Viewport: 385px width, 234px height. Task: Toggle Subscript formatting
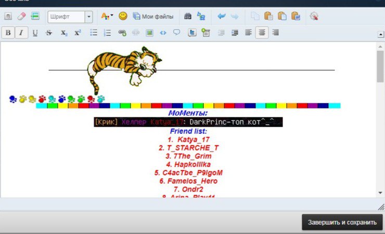click(x=64, y=33)
